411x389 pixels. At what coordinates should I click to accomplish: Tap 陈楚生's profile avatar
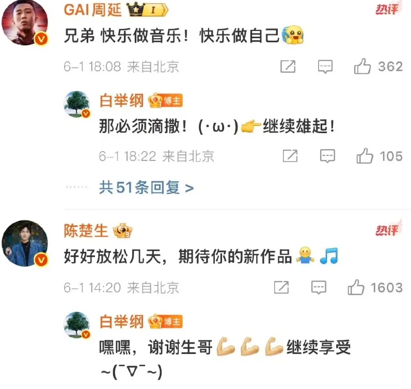click(25, 244)
